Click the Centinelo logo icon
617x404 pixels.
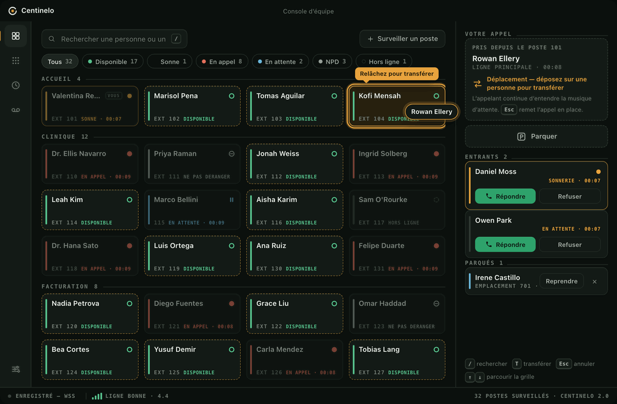coord(12,11)
